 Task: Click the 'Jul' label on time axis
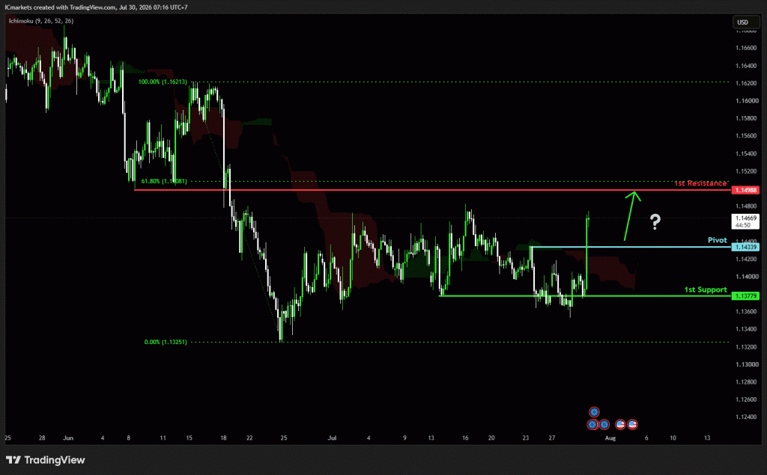pyautogui.click(x=332, y=438)
